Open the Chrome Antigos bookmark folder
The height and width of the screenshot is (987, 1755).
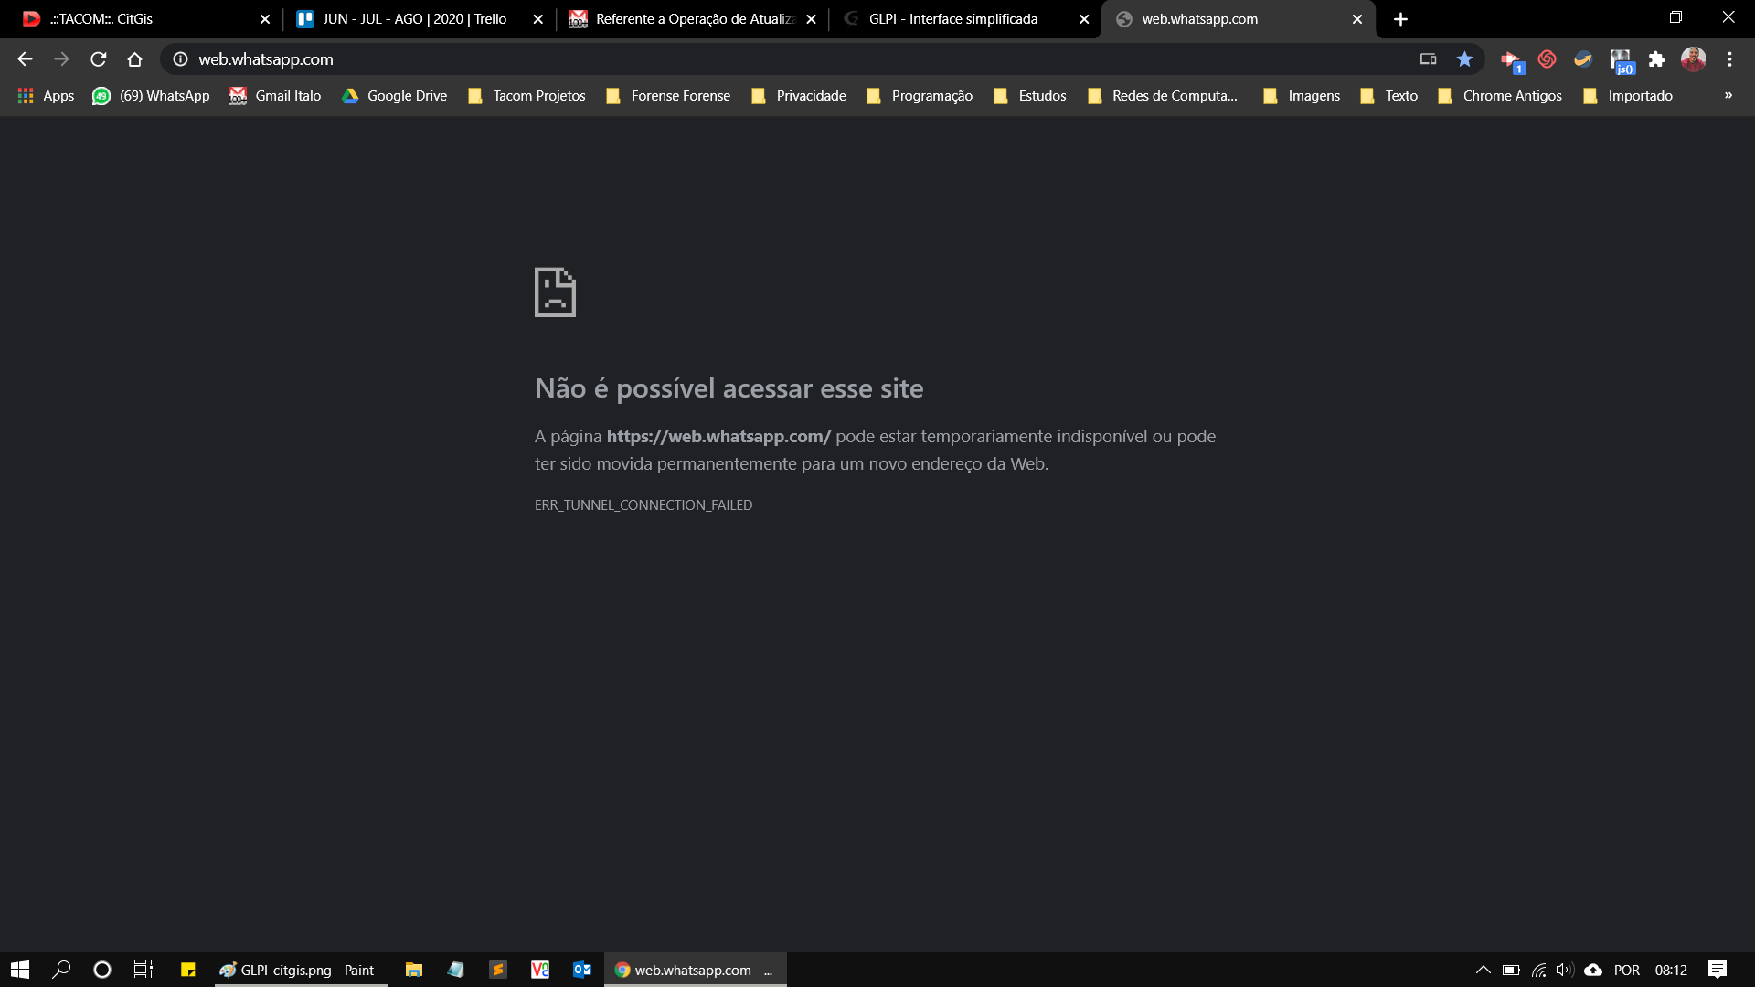coord(1500,96)
